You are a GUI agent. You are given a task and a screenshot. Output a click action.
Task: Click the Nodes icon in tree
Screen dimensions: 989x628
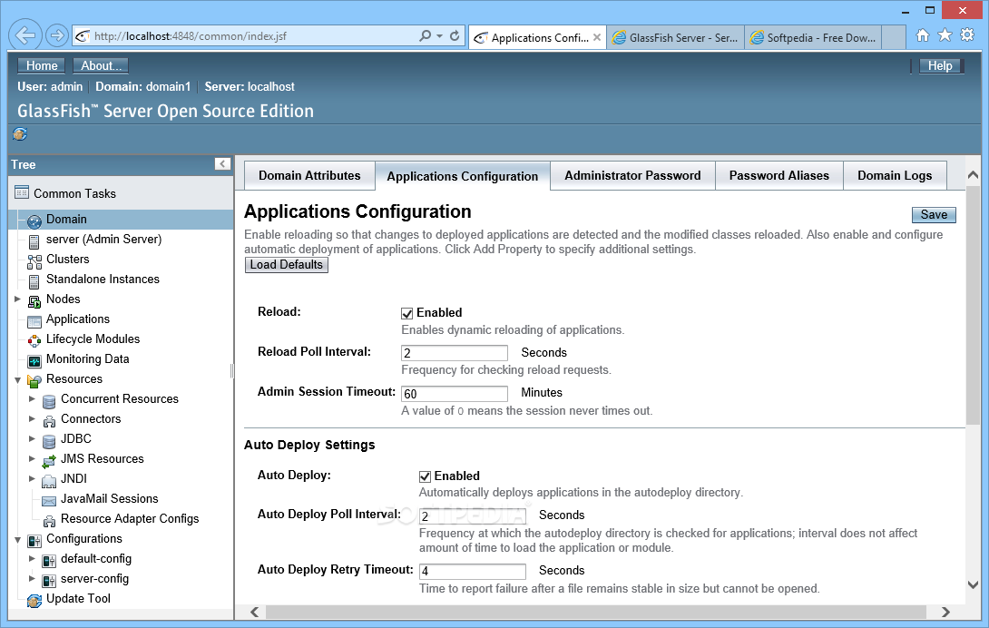click(34, 300)
